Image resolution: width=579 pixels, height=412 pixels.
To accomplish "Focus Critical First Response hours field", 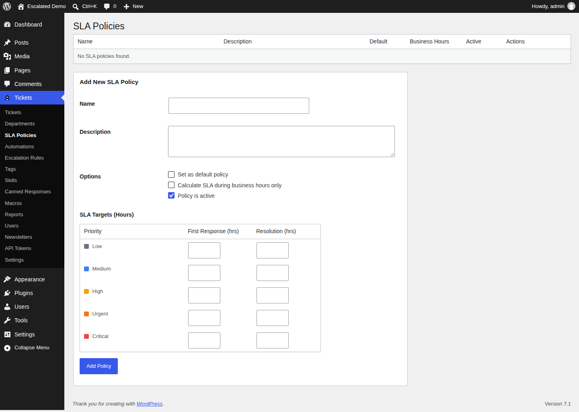I will point(204,340).
